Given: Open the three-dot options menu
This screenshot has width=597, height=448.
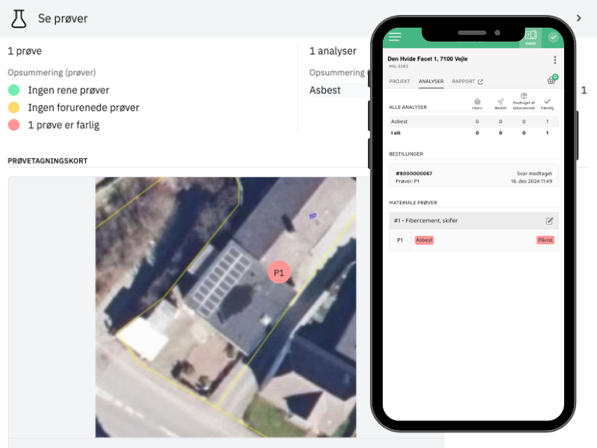Looking at the screenshot, I should coord(554,60).
